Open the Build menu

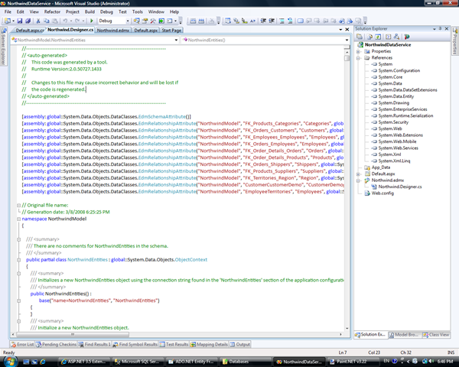pos(90,11)
